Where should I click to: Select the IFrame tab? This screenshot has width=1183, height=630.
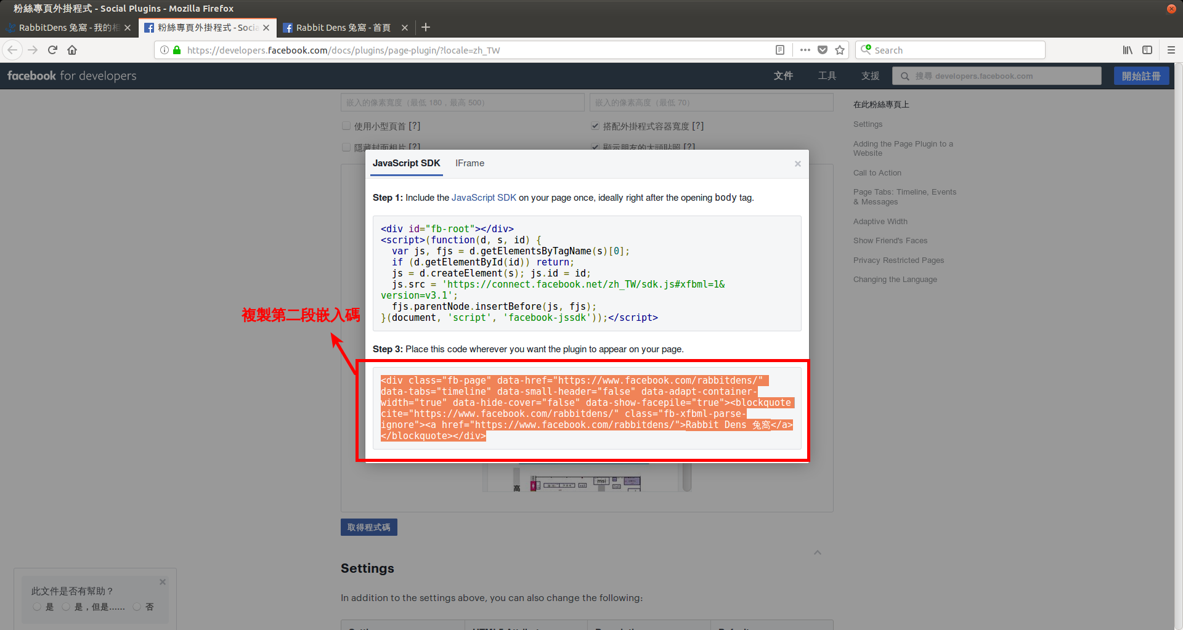click(470, 163)
